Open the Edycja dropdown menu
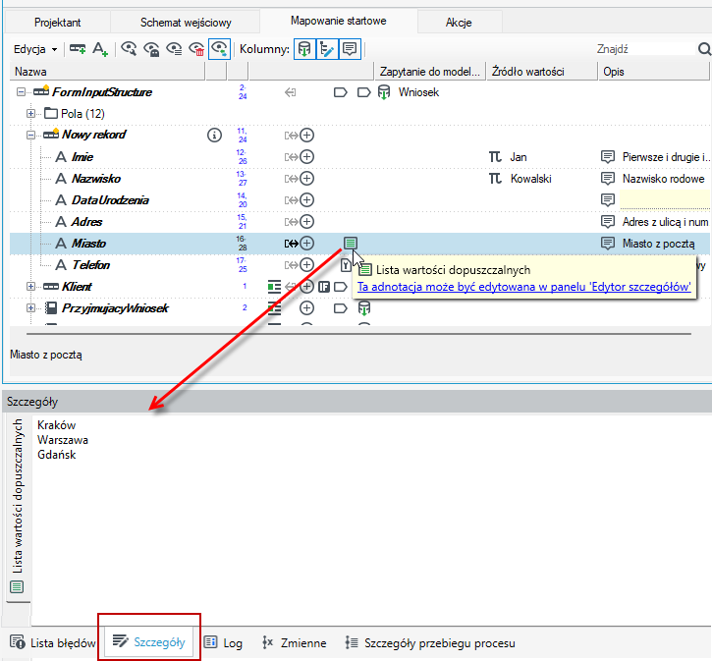The width and height of the screenshot is (712, 661). 35,49
